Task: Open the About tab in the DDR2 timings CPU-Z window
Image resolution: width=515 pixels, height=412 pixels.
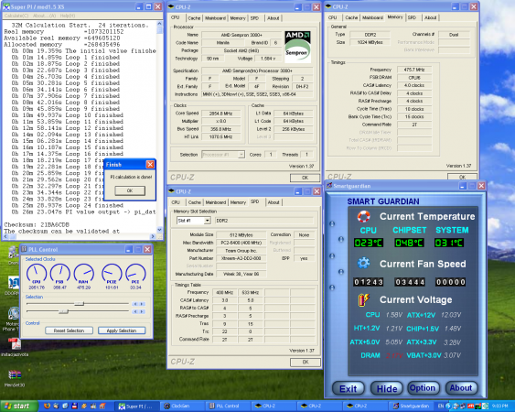Action: point(430,17)
